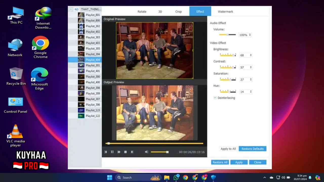Adjust the Hue slider

click(x=228, y=91)
